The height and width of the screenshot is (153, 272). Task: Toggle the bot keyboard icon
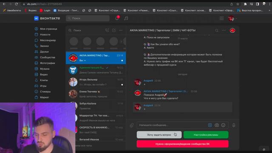(210, 125)
